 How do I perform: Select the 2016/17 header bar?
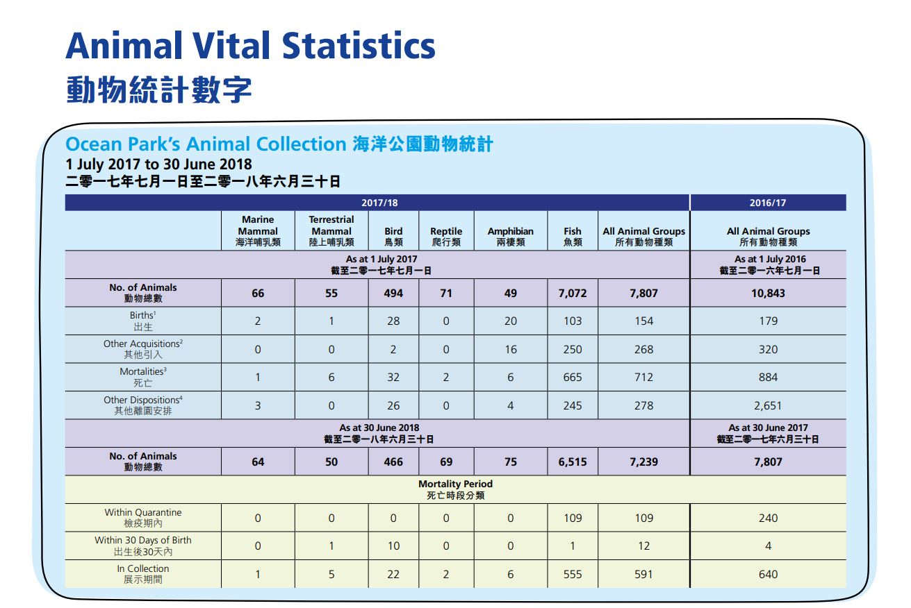767,203
